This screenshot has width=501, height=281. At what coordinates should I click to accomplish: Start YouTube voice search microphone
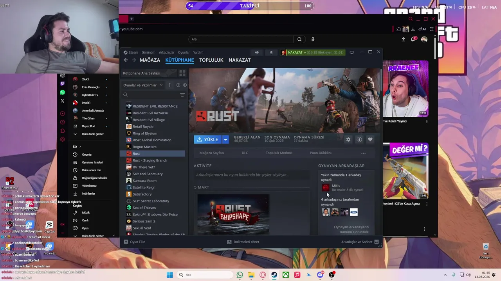click(x=312, y=39)
